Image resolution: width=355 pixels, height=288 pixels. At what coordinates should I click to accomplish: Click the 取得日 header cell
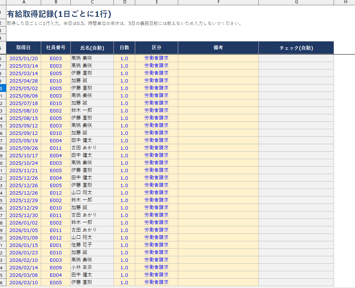pos(24,48)
